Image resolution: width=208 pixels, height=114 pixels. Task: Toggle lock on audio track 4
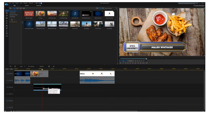pos(12,107)
